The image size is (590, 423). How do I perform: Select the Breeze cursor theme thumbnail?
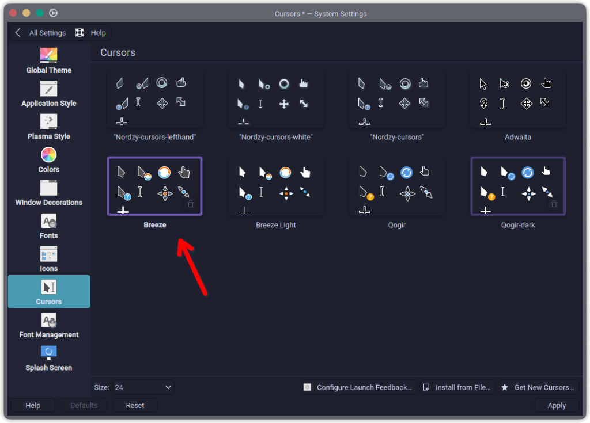tap(154, 186)
